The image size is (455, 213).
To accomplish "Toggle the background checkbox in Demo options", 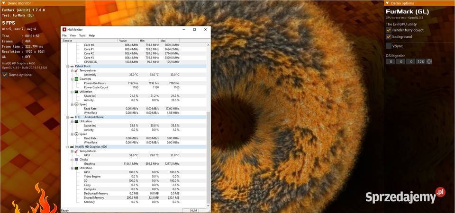I will click(x=388, y=37).
